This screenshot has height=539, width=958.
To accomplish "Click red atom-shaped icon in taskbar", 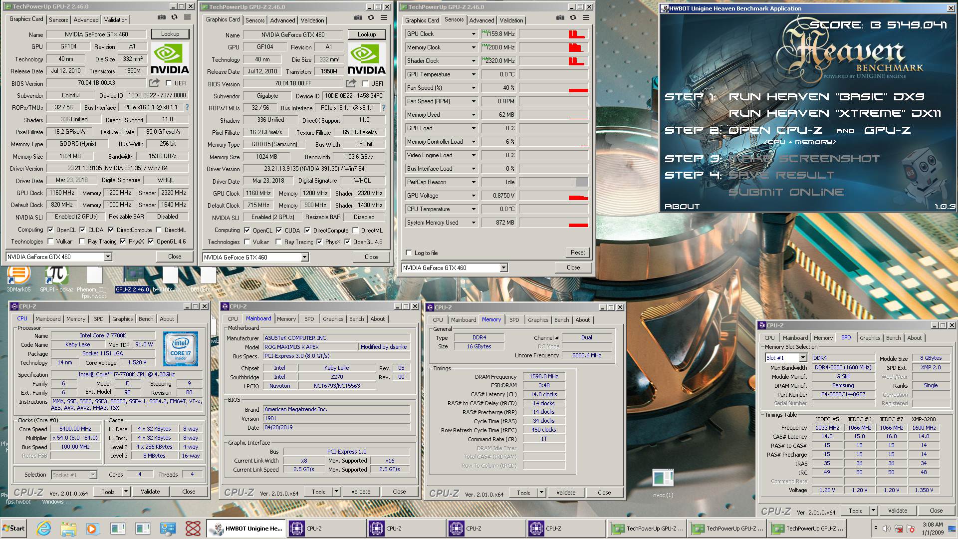I will pos(193,528).
